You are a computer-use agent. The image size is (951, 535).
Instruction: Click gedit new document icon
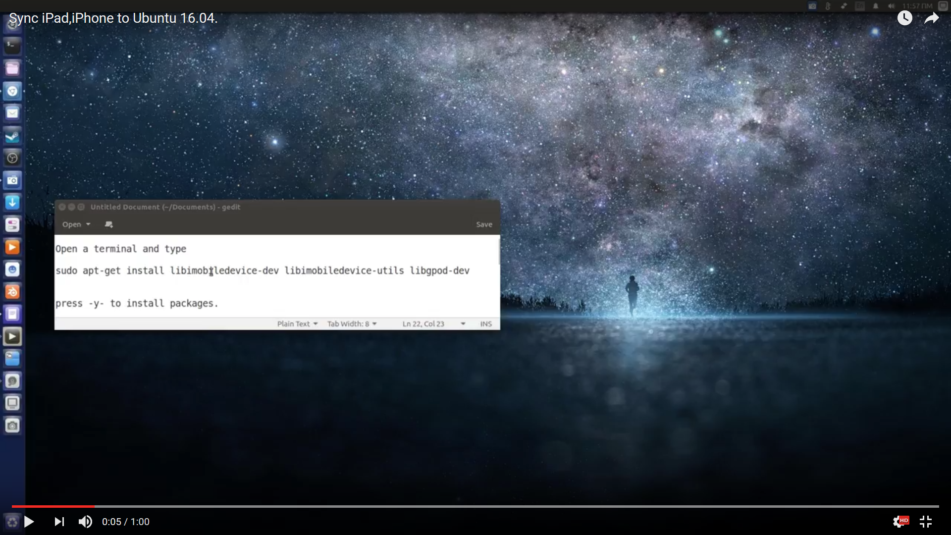tap(109, 224)
